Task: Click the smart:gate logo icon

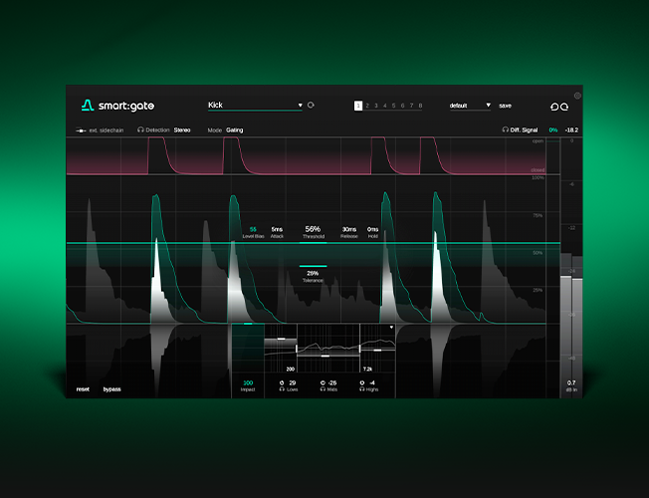Action: click(x=88, y=106)
